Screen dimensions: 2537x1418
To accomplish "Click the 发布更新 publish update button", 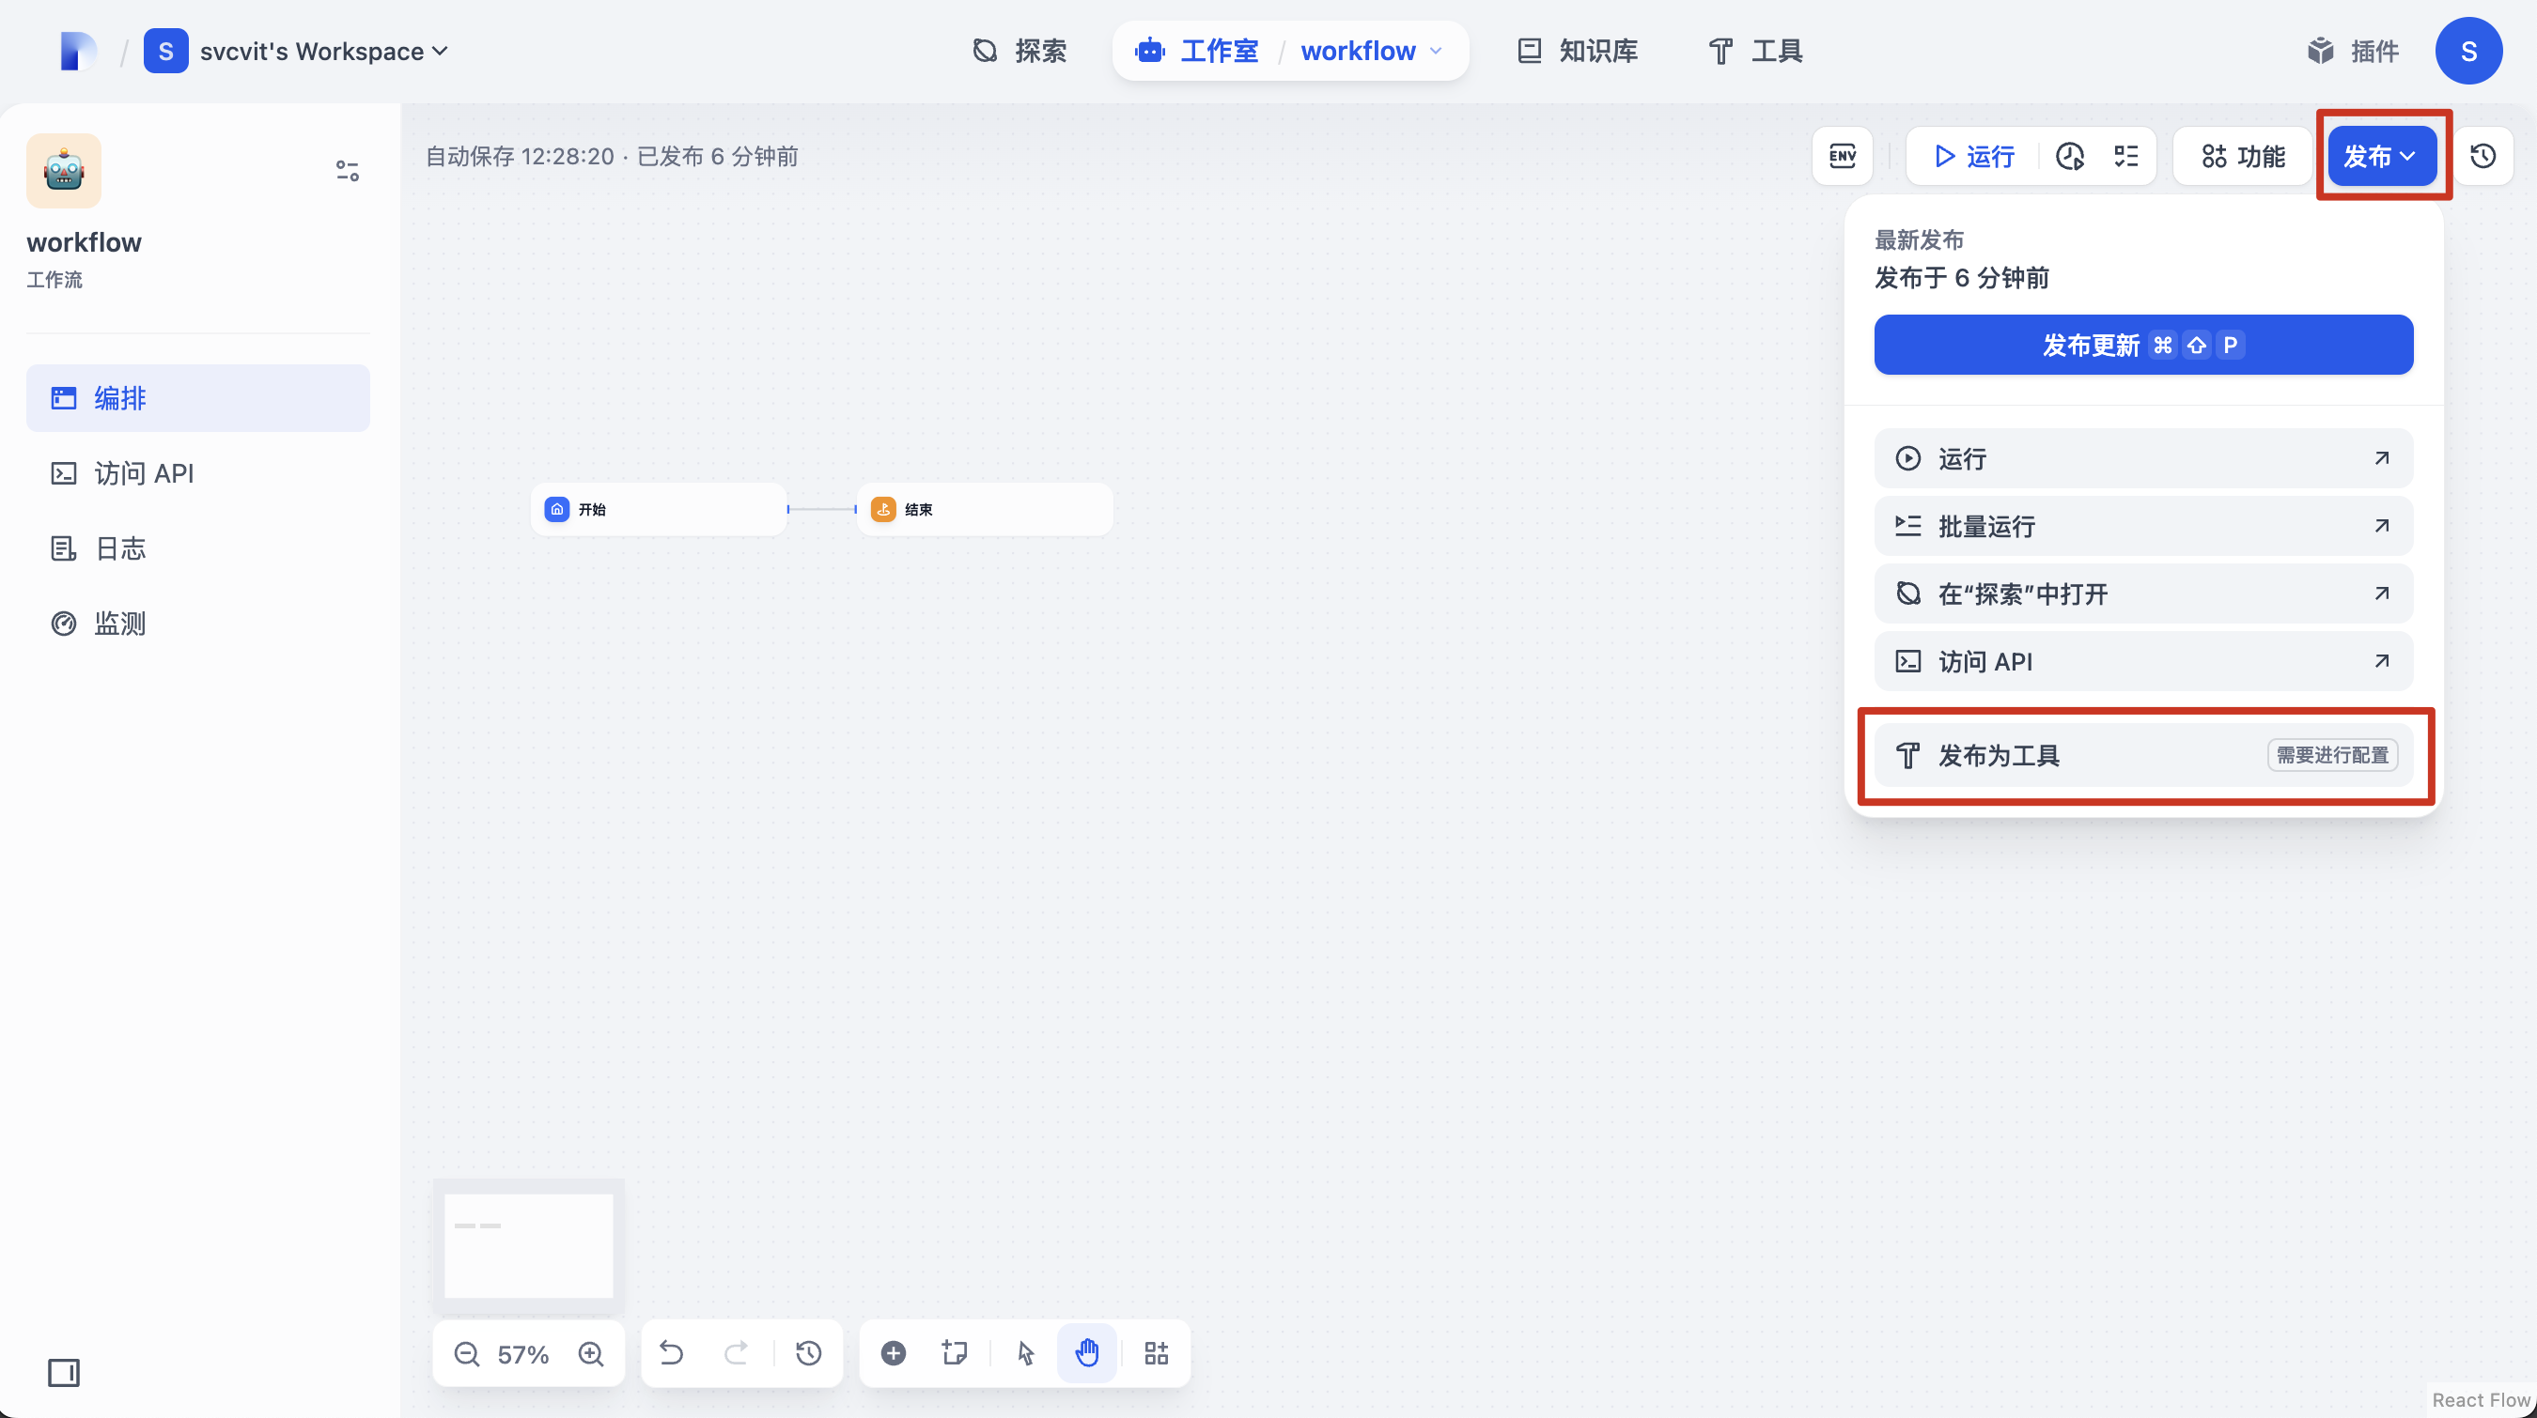I will [2143, 345].
